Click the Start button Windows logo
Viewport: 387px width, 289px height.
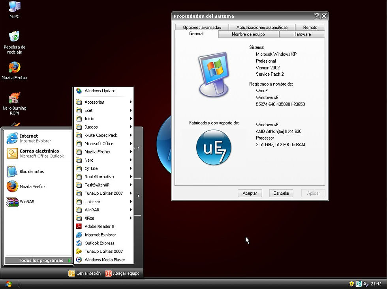[9, 284]
